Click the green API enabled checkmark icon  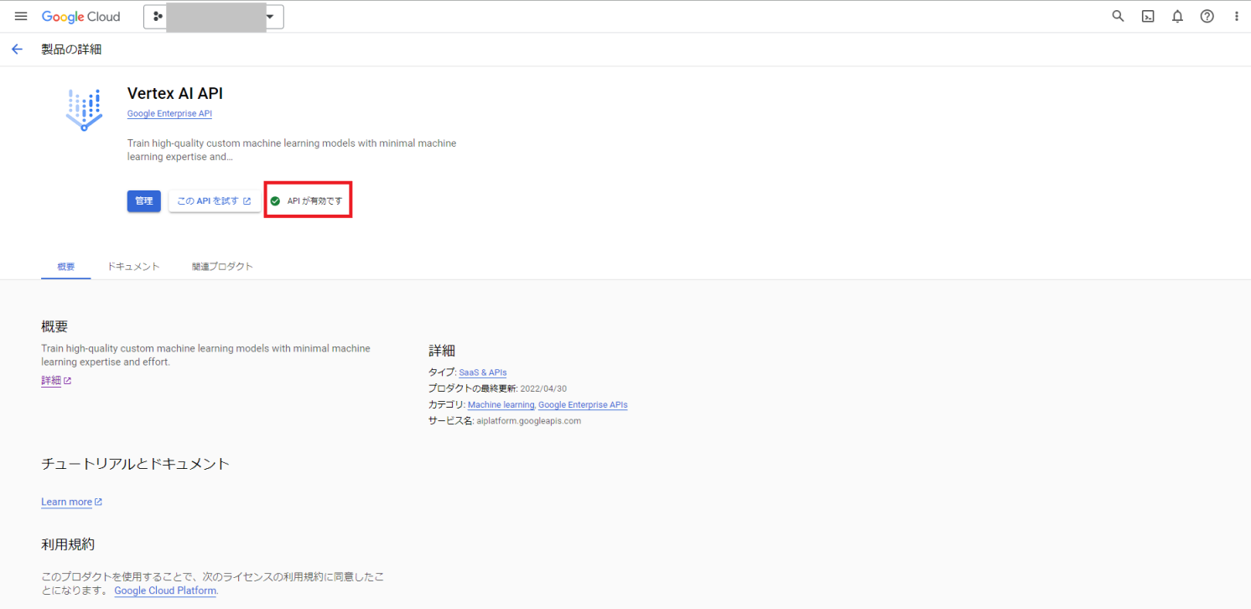point(275,201)
